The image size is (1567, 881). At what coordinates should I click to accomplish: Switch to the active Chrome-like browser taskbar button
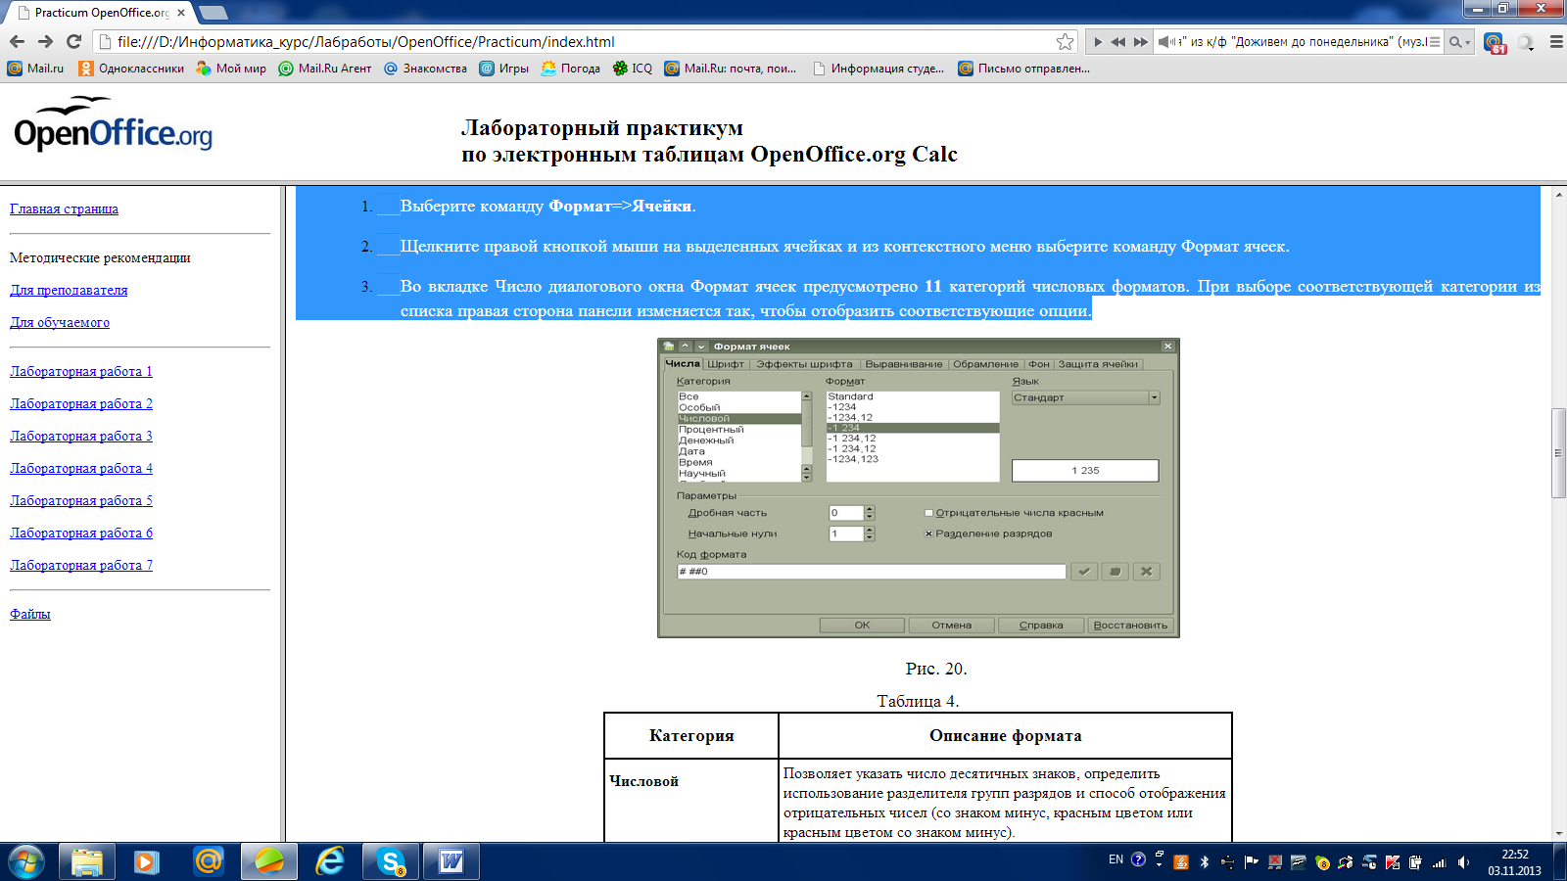pyautogui.click(x=269, y=861)
